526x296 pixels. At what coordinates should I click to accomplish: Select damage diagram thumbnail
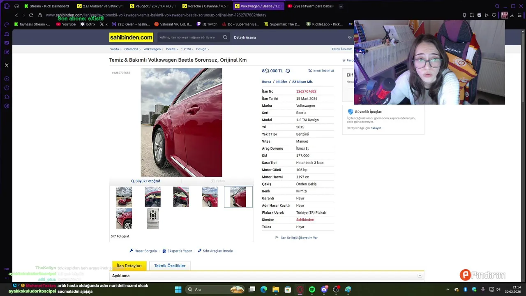[x=153, y=219]
